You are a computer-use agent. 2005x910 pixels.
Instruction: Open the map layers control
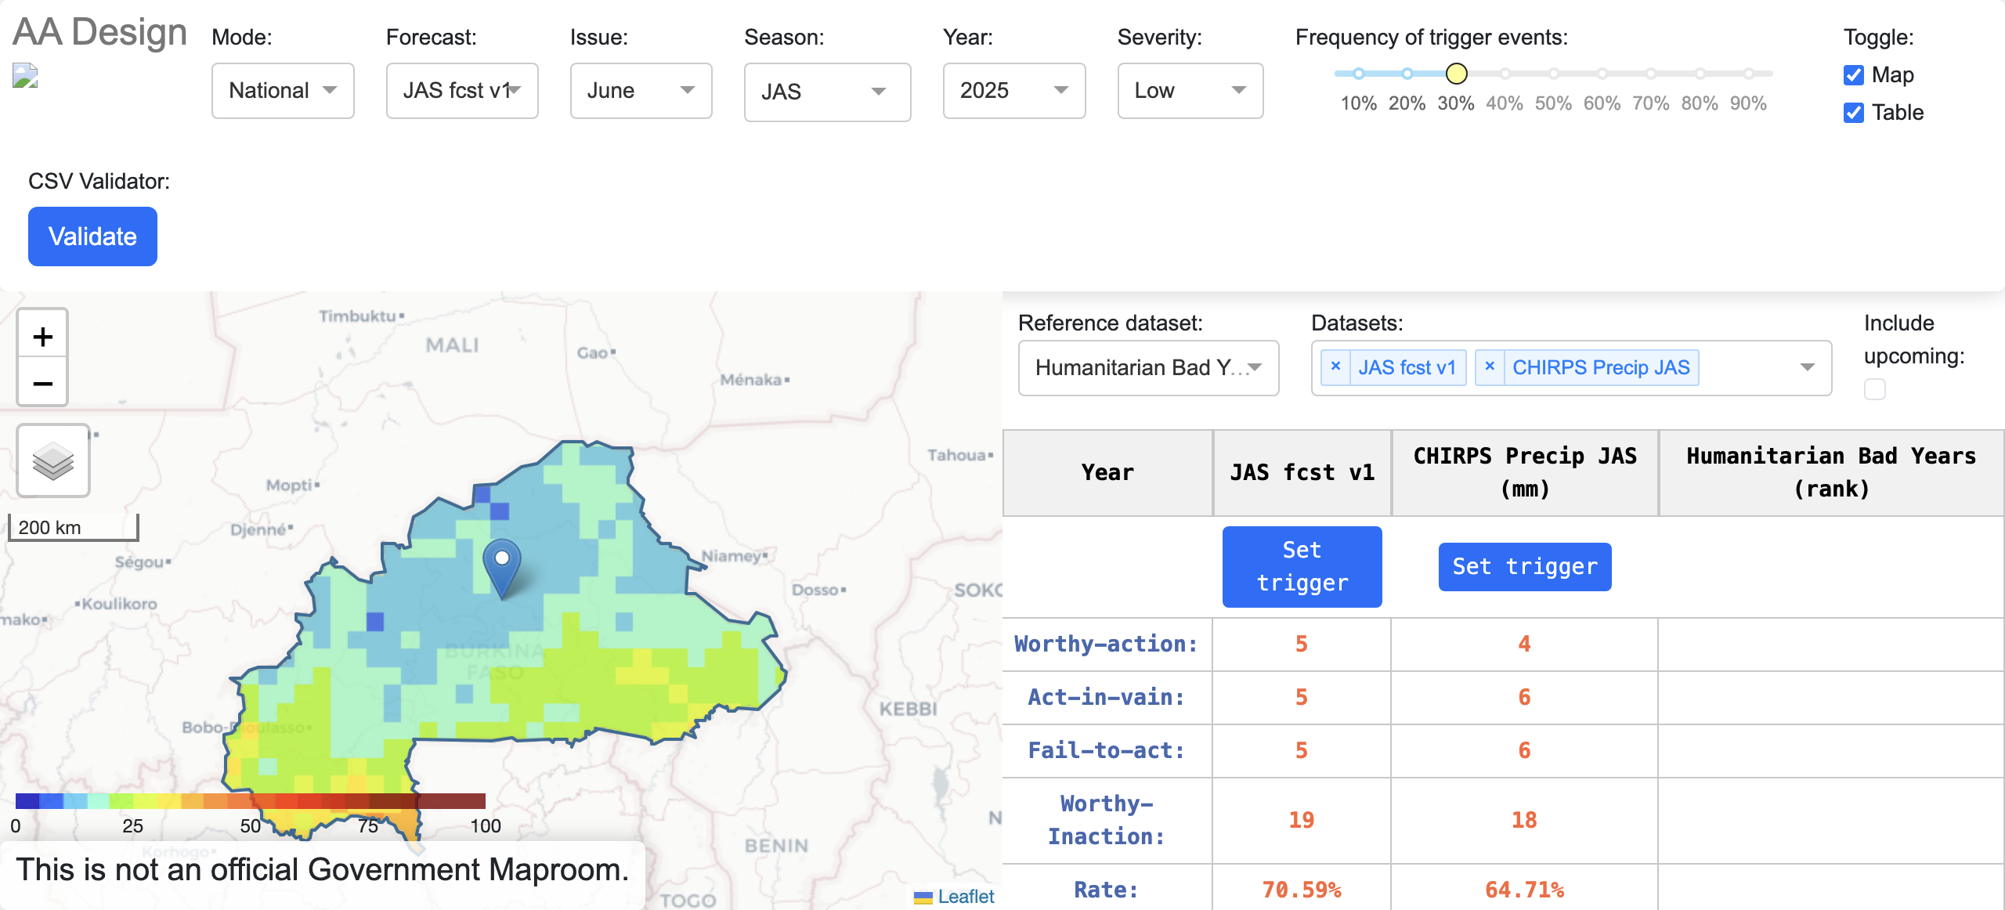52,460
